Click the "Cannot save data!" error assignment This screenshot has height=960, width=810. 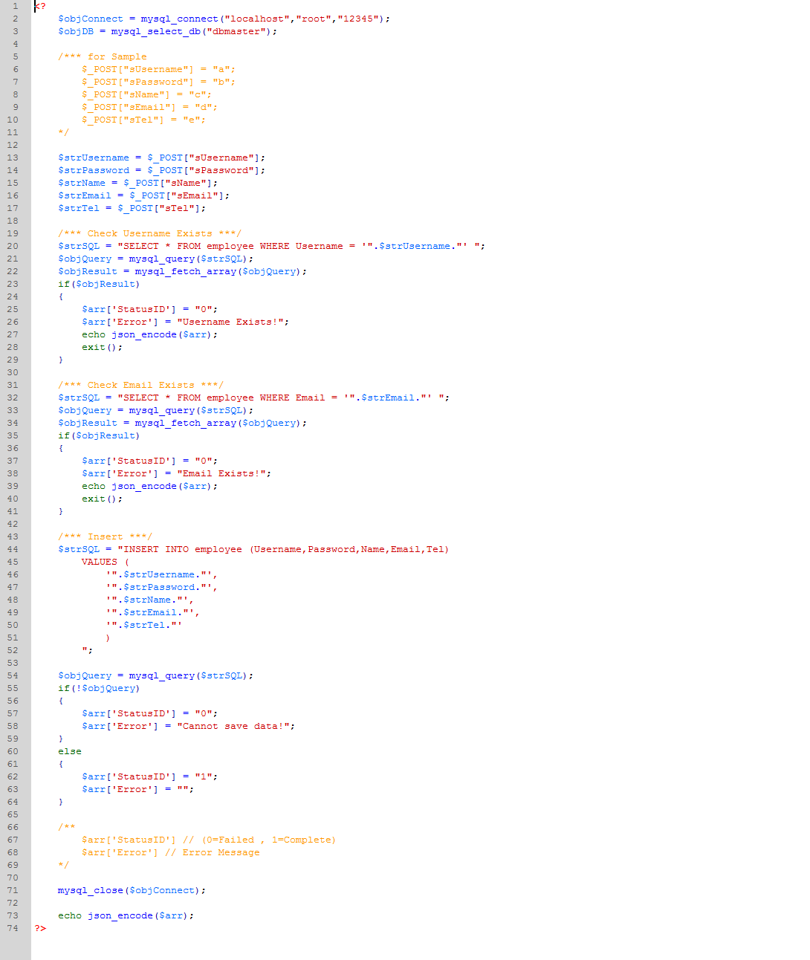point(188,726)
